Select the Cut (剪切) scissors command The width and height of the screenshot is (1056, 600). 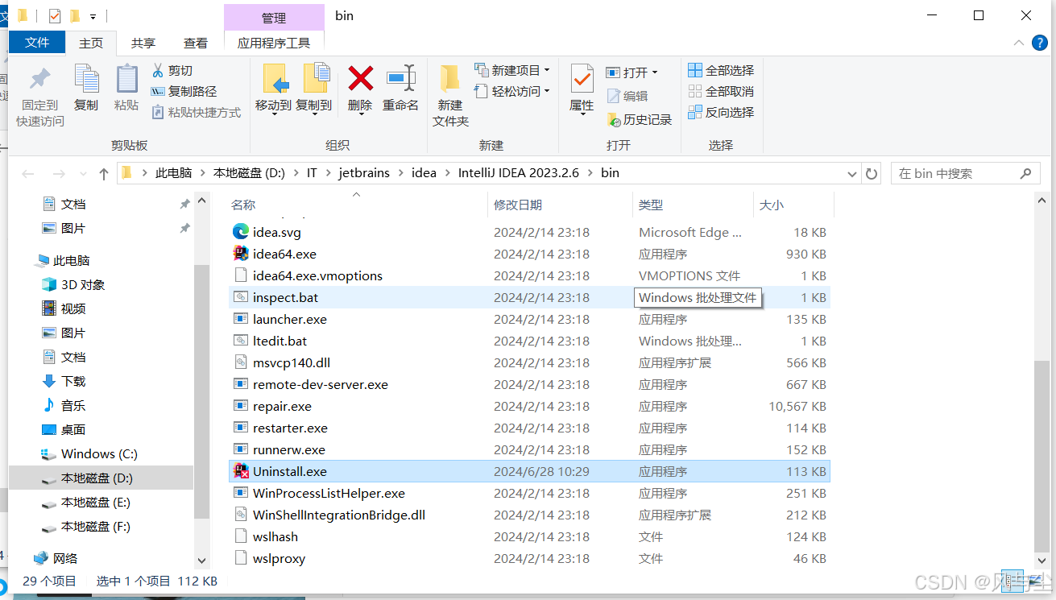(x=172, y=71)
